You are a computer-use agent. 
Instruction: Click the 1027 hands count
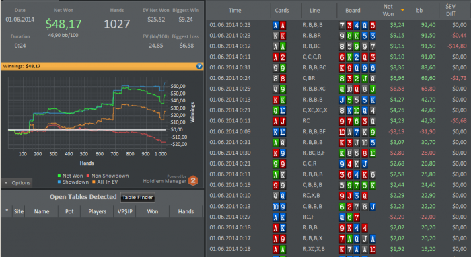(117, 24)
